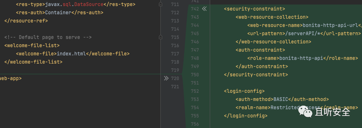This screenshot has width=362, height=128.
Task: Click the auth-method BASIC line
Action: click(x=282, y=100)
